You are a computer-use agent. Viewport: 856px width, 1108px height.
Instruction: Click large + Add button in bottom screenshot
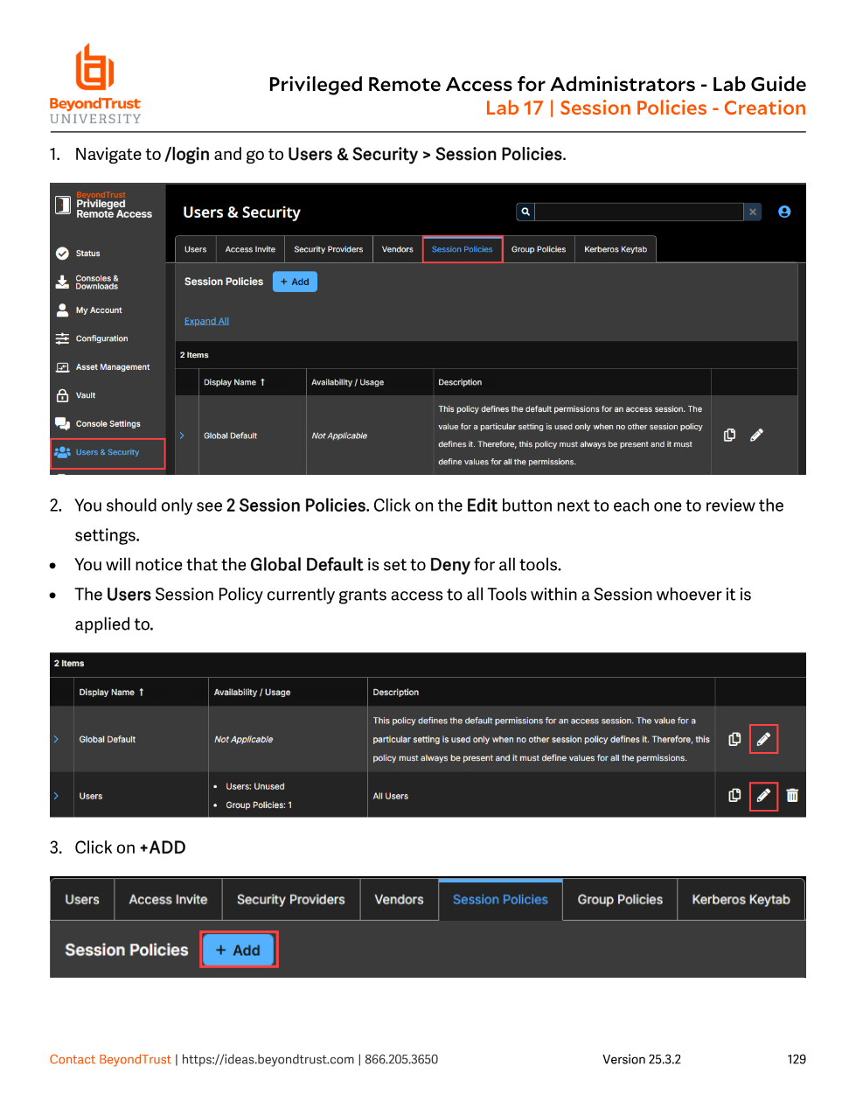coord(239,950)
